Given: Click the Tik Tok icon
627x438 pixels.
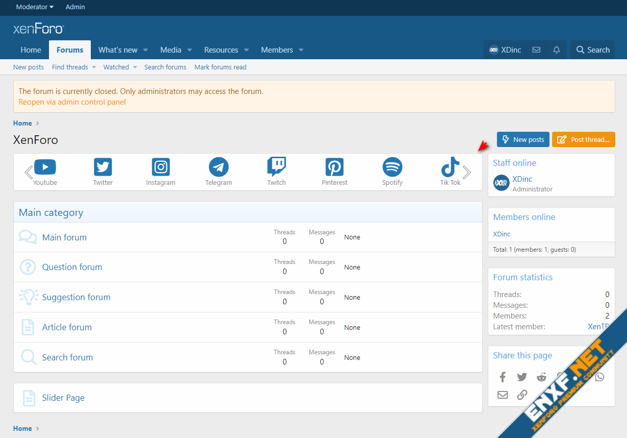Looking at the screenshot, I should click(x=450, y=167).
